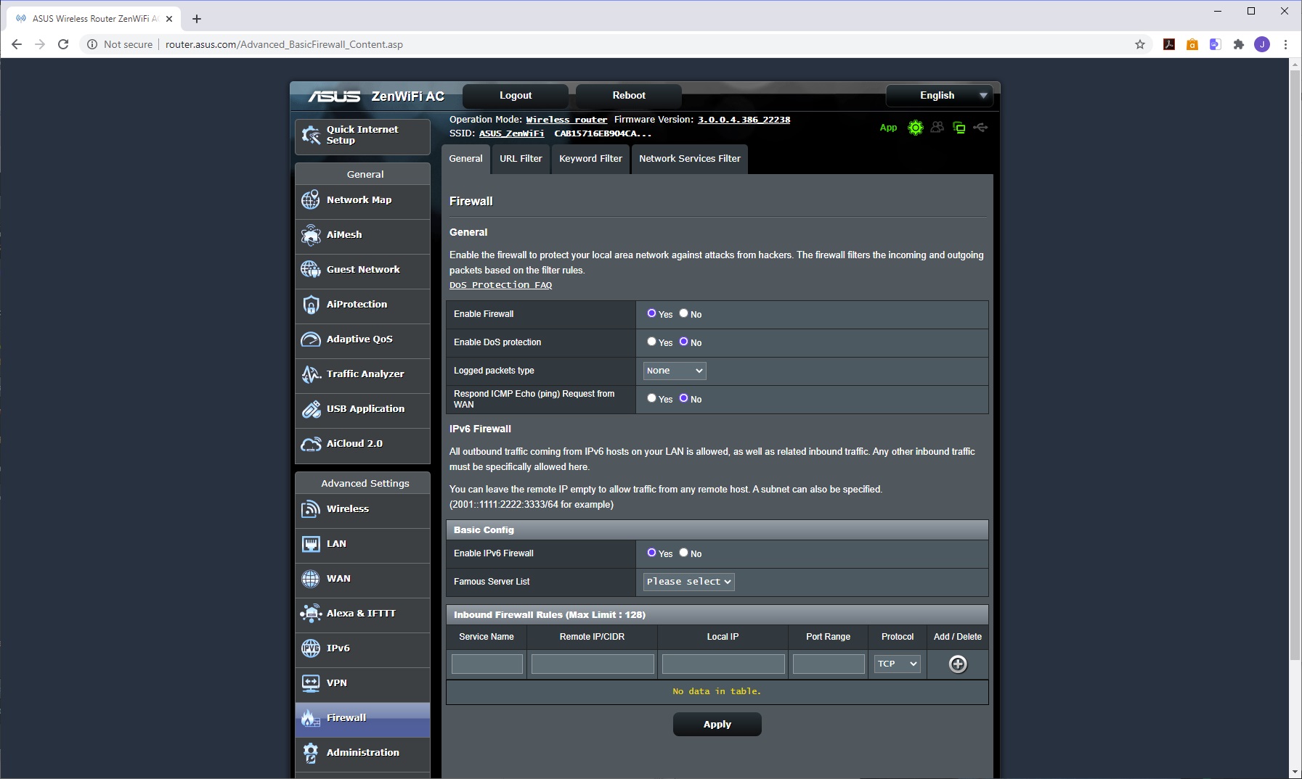Screen dimensions: 1302x779
Task: Expand the Logged packets type dropdown
Action: coord(675,371)
